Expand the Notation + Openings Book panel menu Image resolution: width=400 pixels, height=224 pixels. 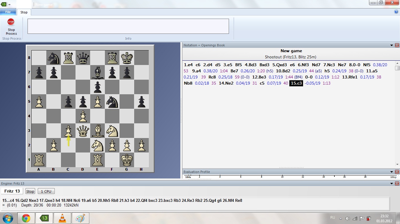(392, 45)
